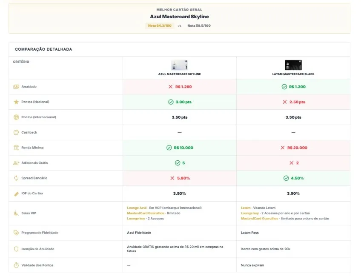Click the Nunca expiram cell
The image size is (361, 279).
point(252,265)
